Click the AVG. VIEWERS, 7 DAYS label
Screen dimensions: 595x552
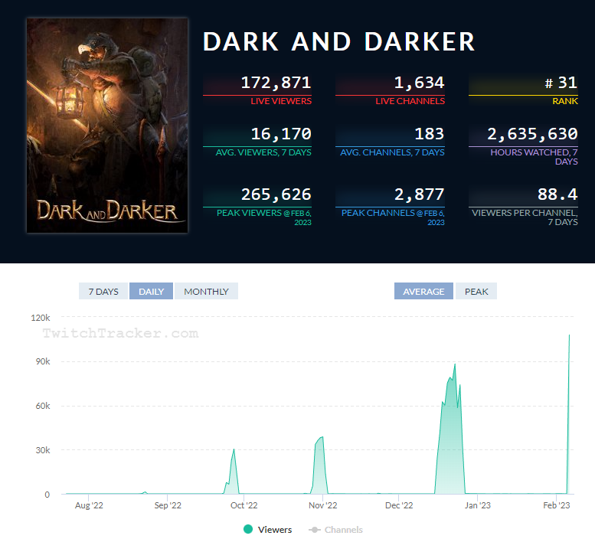(x=263, y=152)
